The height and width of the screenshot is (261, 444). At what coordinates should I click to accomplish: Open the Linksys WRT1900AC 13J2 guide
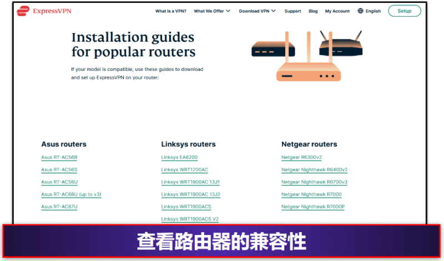pos(190,195)
